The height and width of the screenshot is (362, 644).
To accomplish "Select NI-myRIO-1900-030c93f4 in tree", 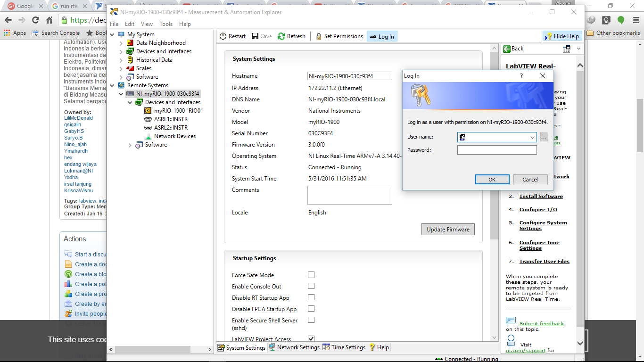I will pyautogui.click(x=167, y=94).
